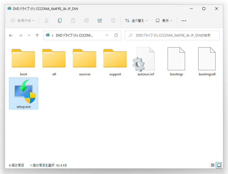Maximize the Explorer window

tap(204, 9)
